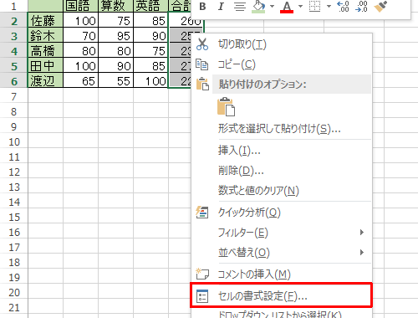Click the copy pages icon
The image size is (418, 318).
click(x=202, y=64)
